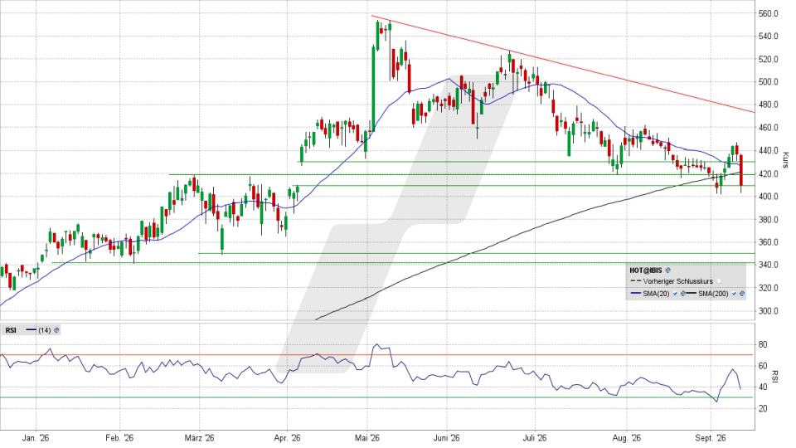Uncheck the SMA(20) visibility checkbox
This screenshot has width=796, height=448.
(675, 294)
